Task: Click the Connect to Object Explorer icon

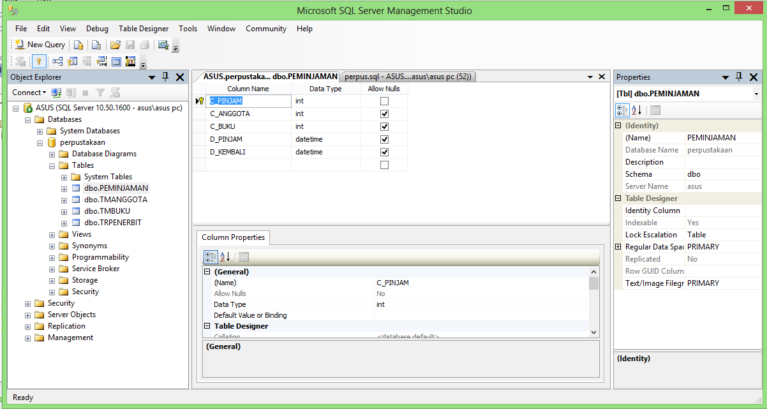Action: 56,93
